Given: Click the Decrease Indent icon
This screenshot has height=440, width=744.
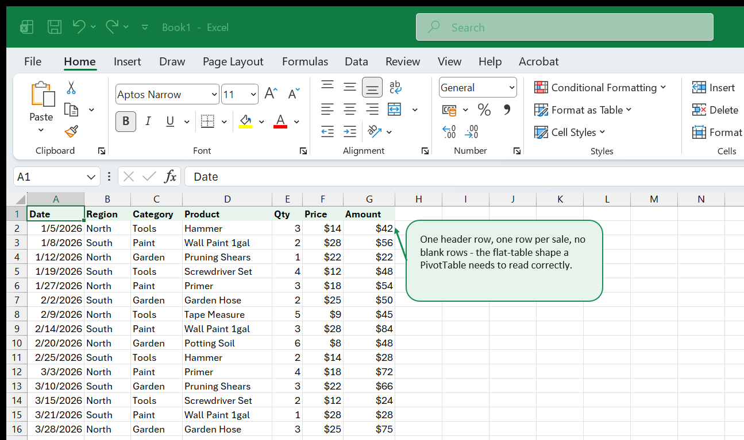Looking at the screenshot, I should (327, 131).
